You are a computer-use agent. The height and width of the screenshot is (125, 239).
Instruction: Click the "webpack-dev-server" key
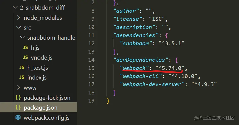pos(152,84)
